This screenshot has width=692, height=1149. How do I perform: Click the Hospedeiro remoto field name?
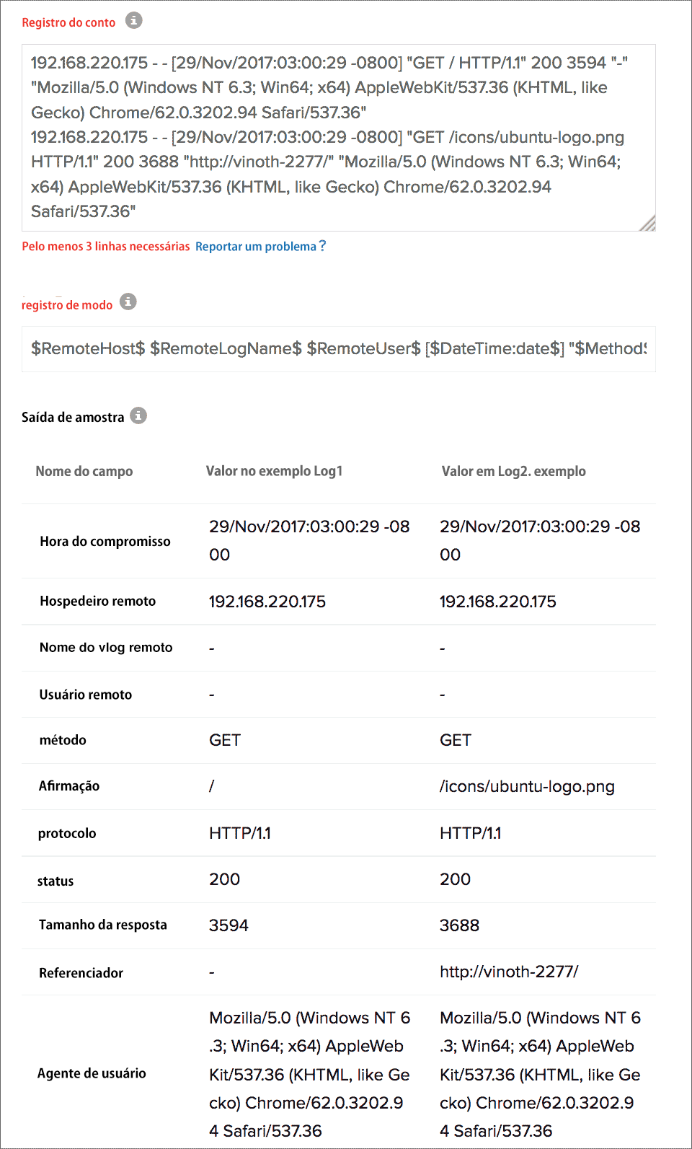(98, 601)
